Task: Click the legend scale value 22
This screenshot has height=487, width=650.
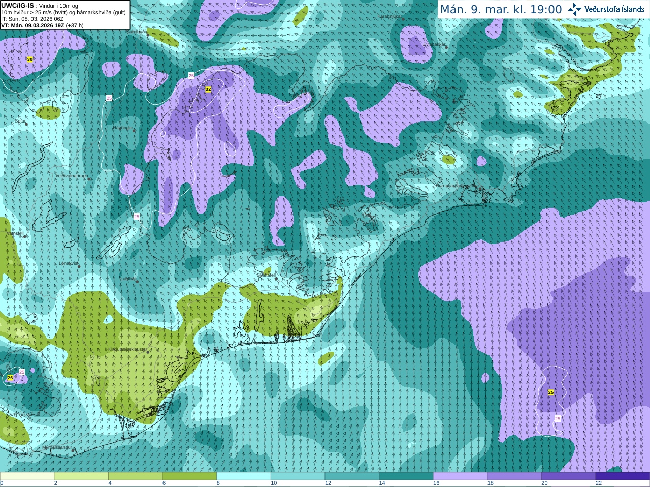Action: [x=599, y=483]
